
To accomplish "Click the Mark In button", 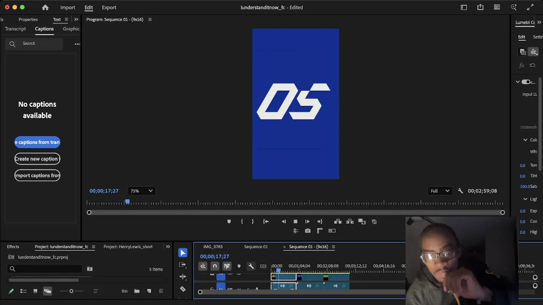I will coord(242,222).
